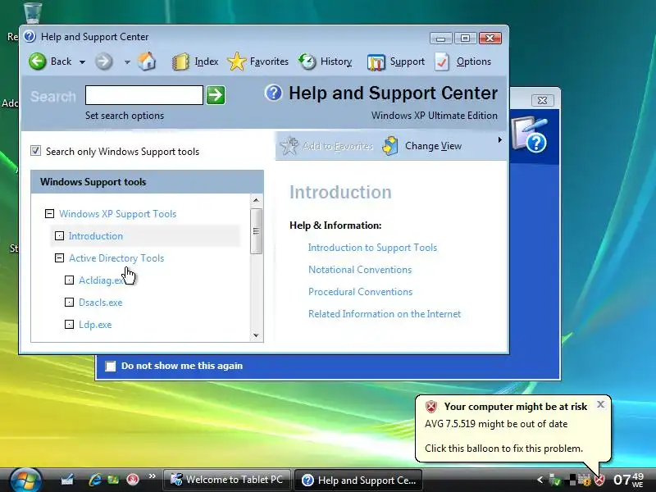656x492 pixels.
Task: Select Introduction in the tree
Action: (96, 236)
